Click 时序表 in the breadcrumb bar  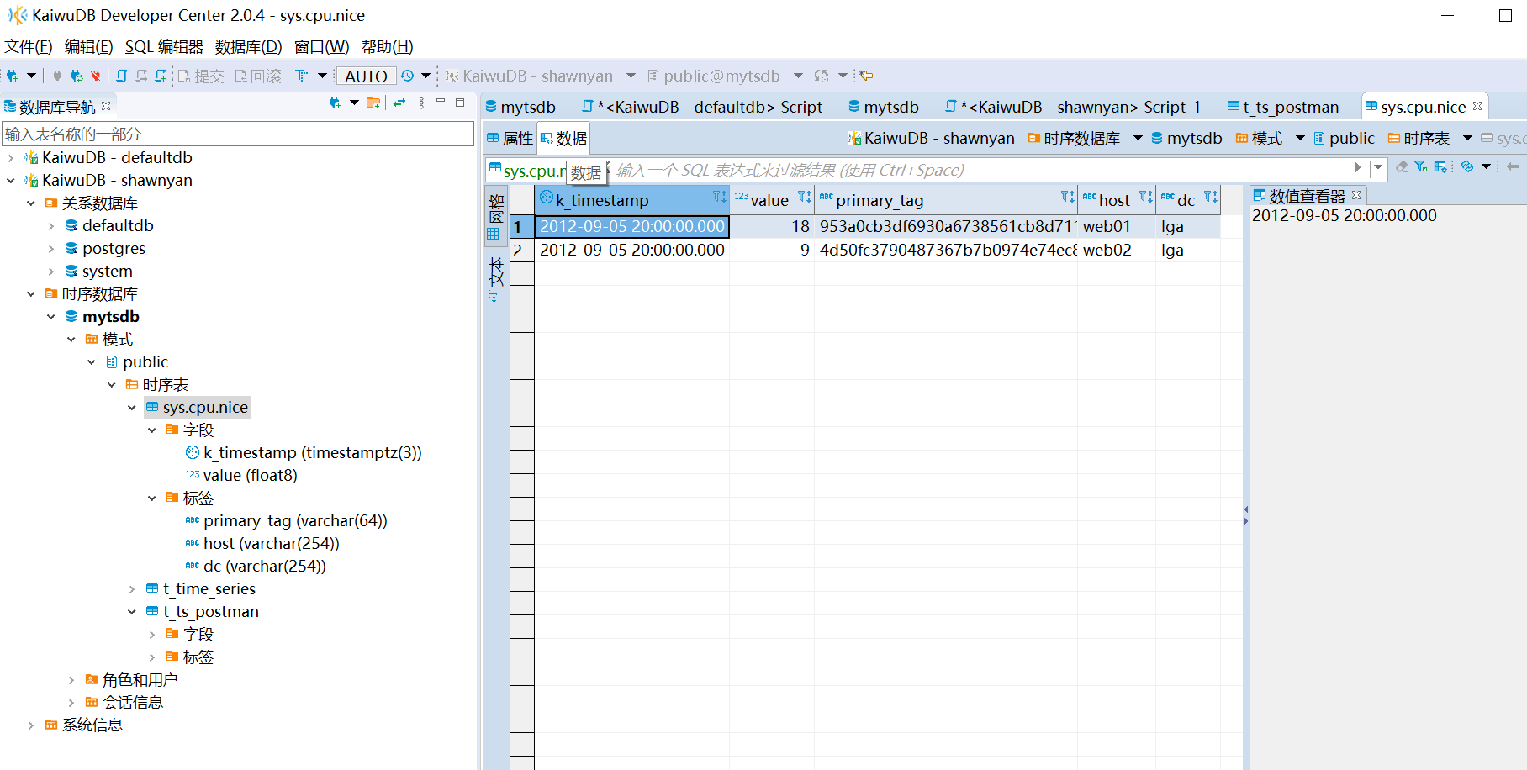(x=1419, y=139)
